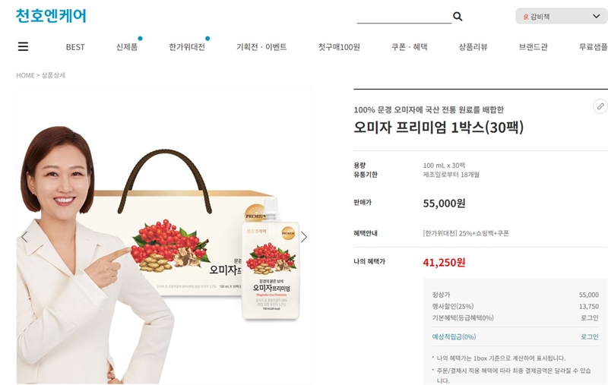Open the hamburger menu

pos(24,46)
